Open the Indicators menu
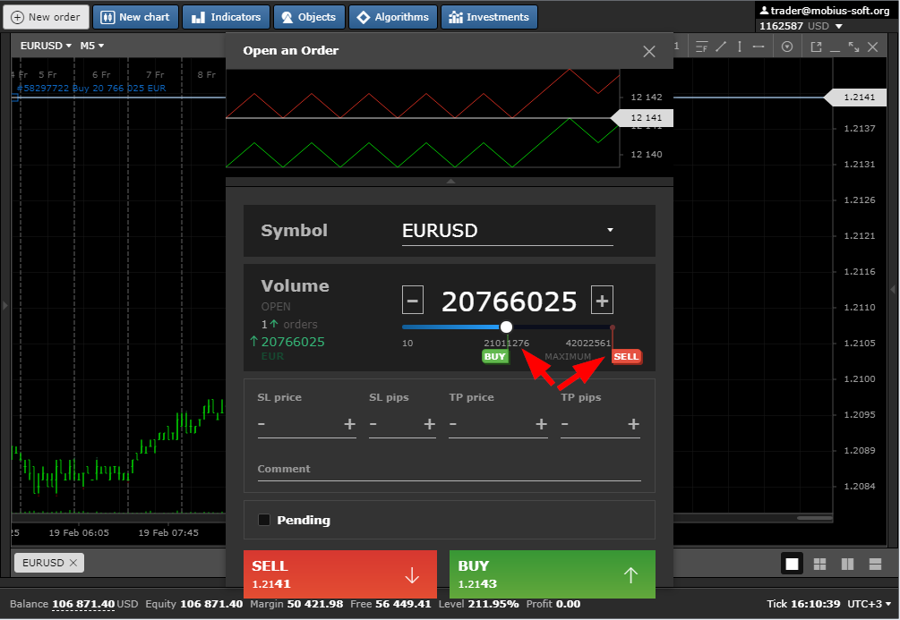900x620 pixels. tap(227, 17)
